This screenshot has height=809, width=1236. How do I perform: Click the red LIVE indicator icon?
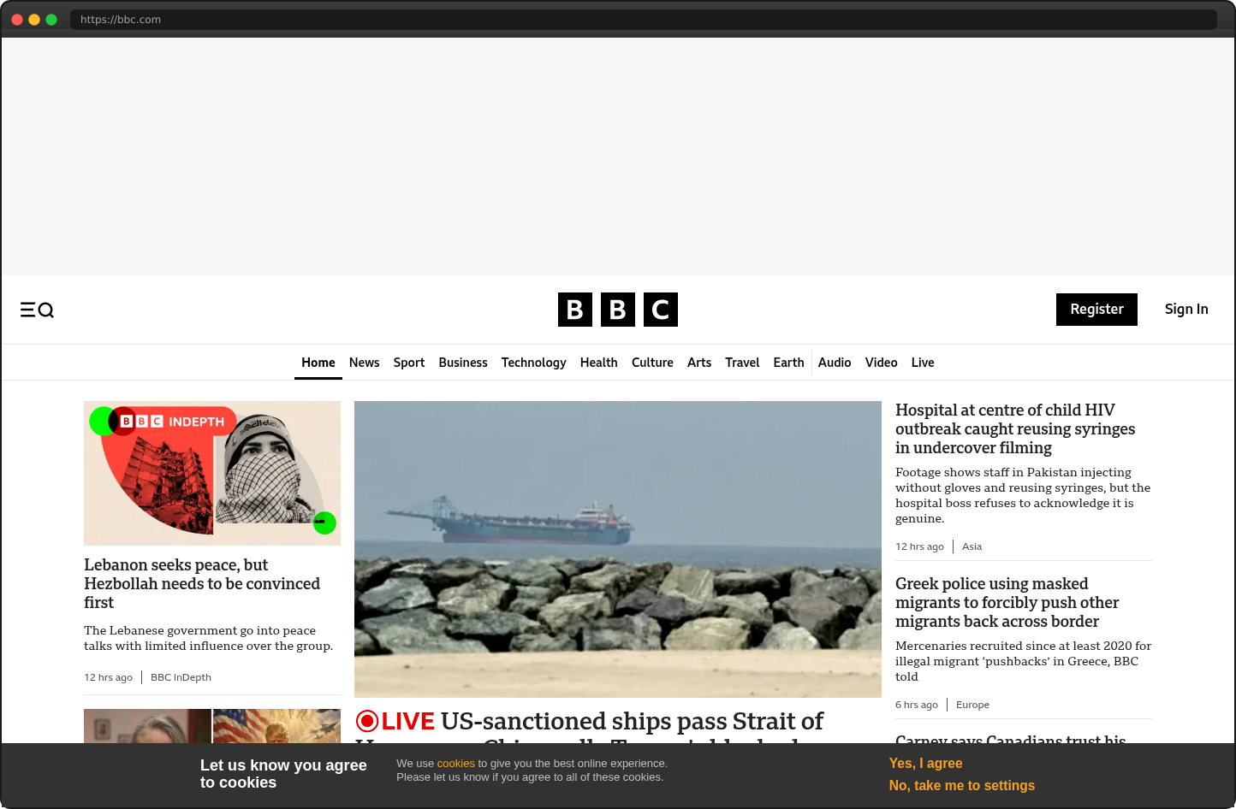point(368,721)
